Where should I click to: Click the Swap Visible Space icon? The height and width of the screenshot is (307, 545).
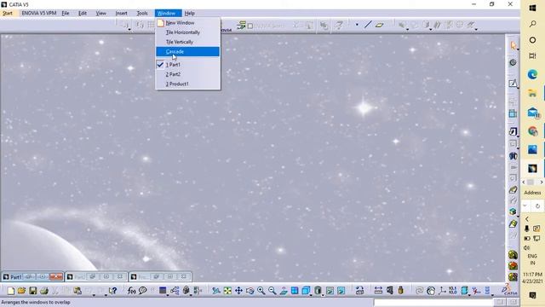tap(341, 291)
